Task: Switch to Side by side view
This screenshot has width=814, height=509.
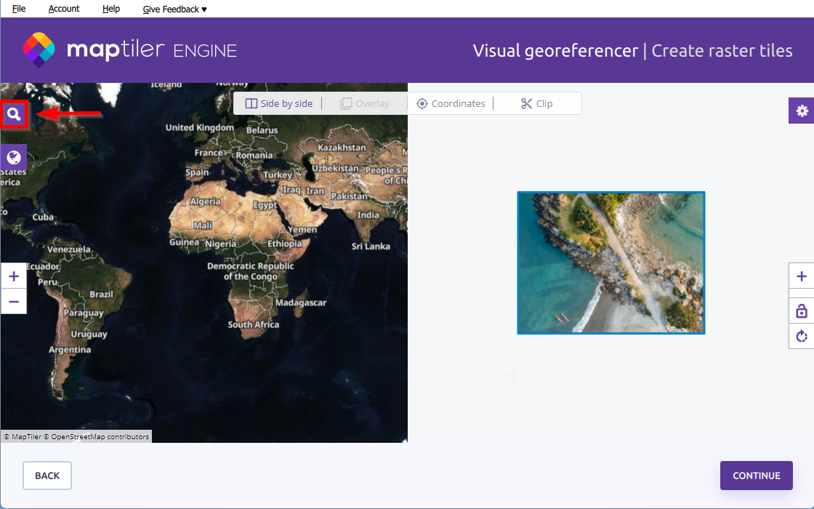Action: 279,103
